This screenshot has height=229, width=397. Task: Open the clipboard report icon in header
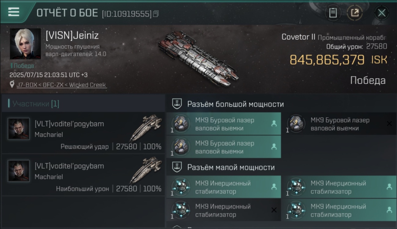click(x=333, y=13)
